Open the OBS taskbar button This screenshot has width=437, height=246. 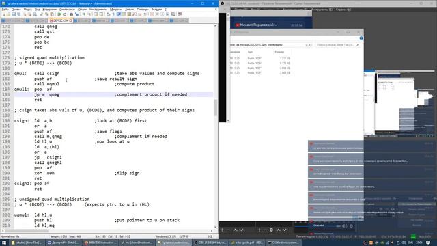[x=211, y=243]
